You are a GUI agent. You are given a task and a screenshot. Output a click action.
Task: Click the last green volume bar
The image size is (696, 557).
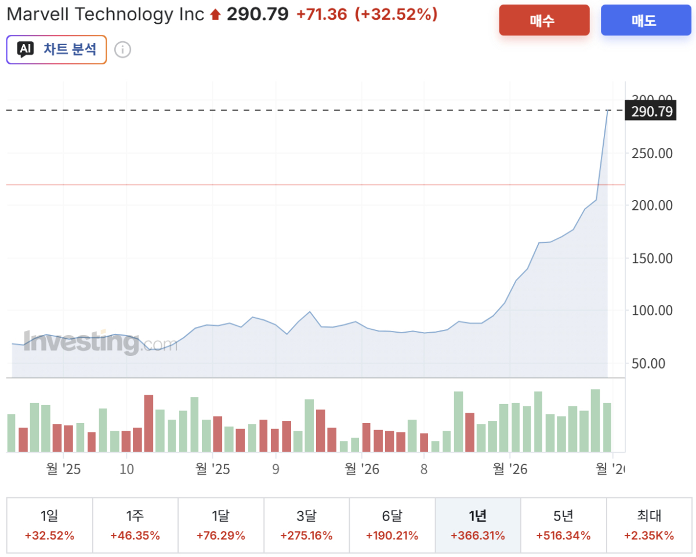pyautogui.click(x=607, y=427)
